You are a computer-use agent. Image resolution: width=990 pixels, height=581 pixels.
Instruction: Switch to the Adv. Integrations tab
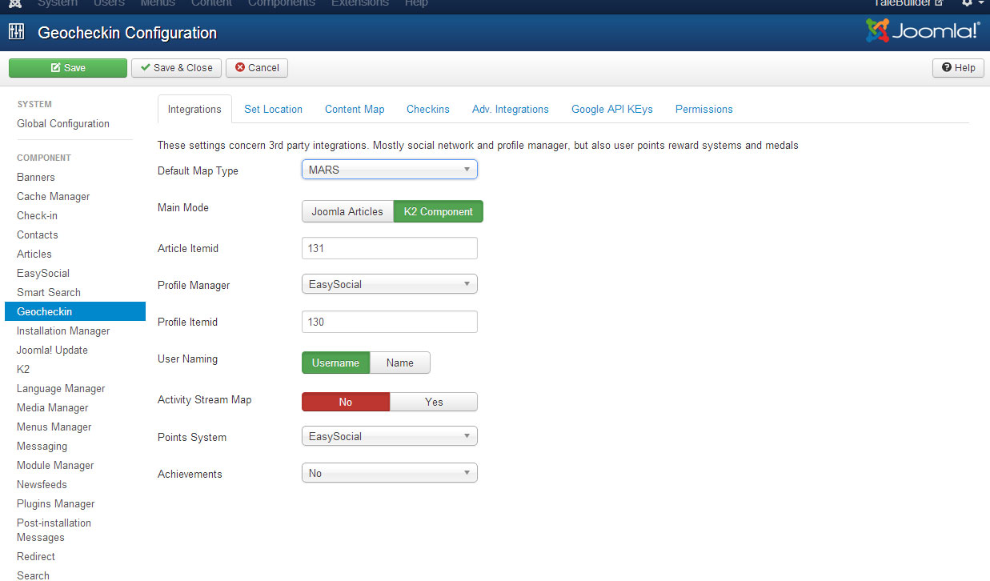coord(511,110)
